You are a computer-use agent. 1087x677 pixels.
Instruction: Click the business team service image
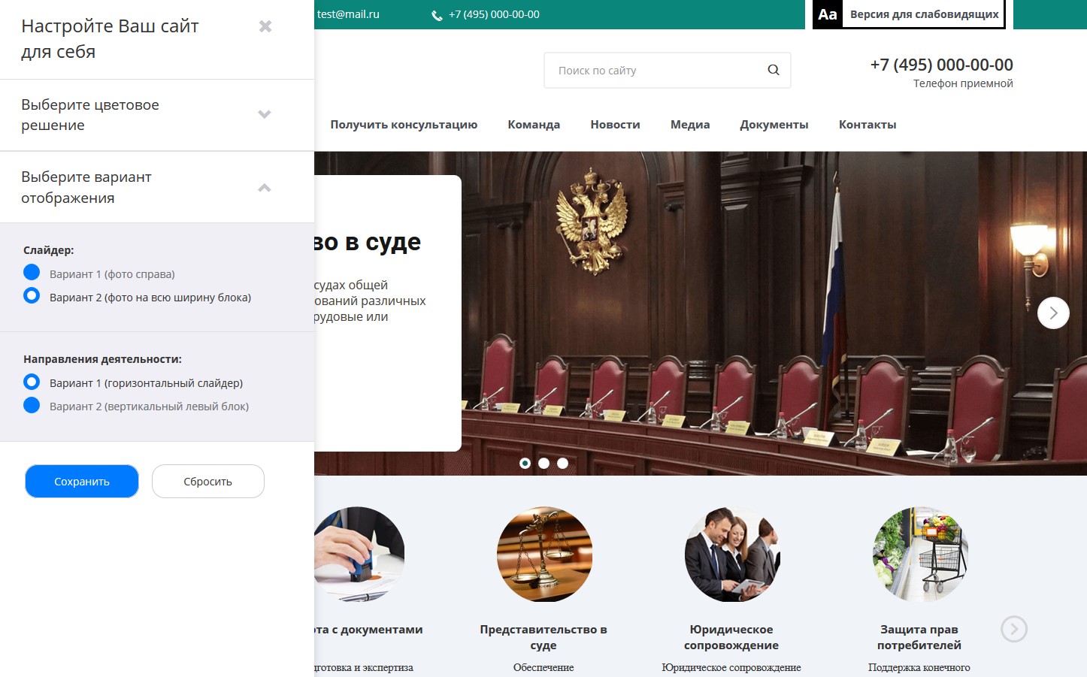tap(731, 555)
